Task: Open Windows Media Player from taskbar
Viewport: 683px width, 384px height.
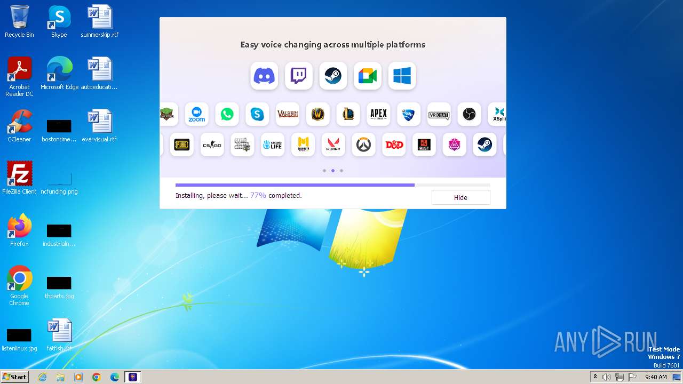Action: 78,377
